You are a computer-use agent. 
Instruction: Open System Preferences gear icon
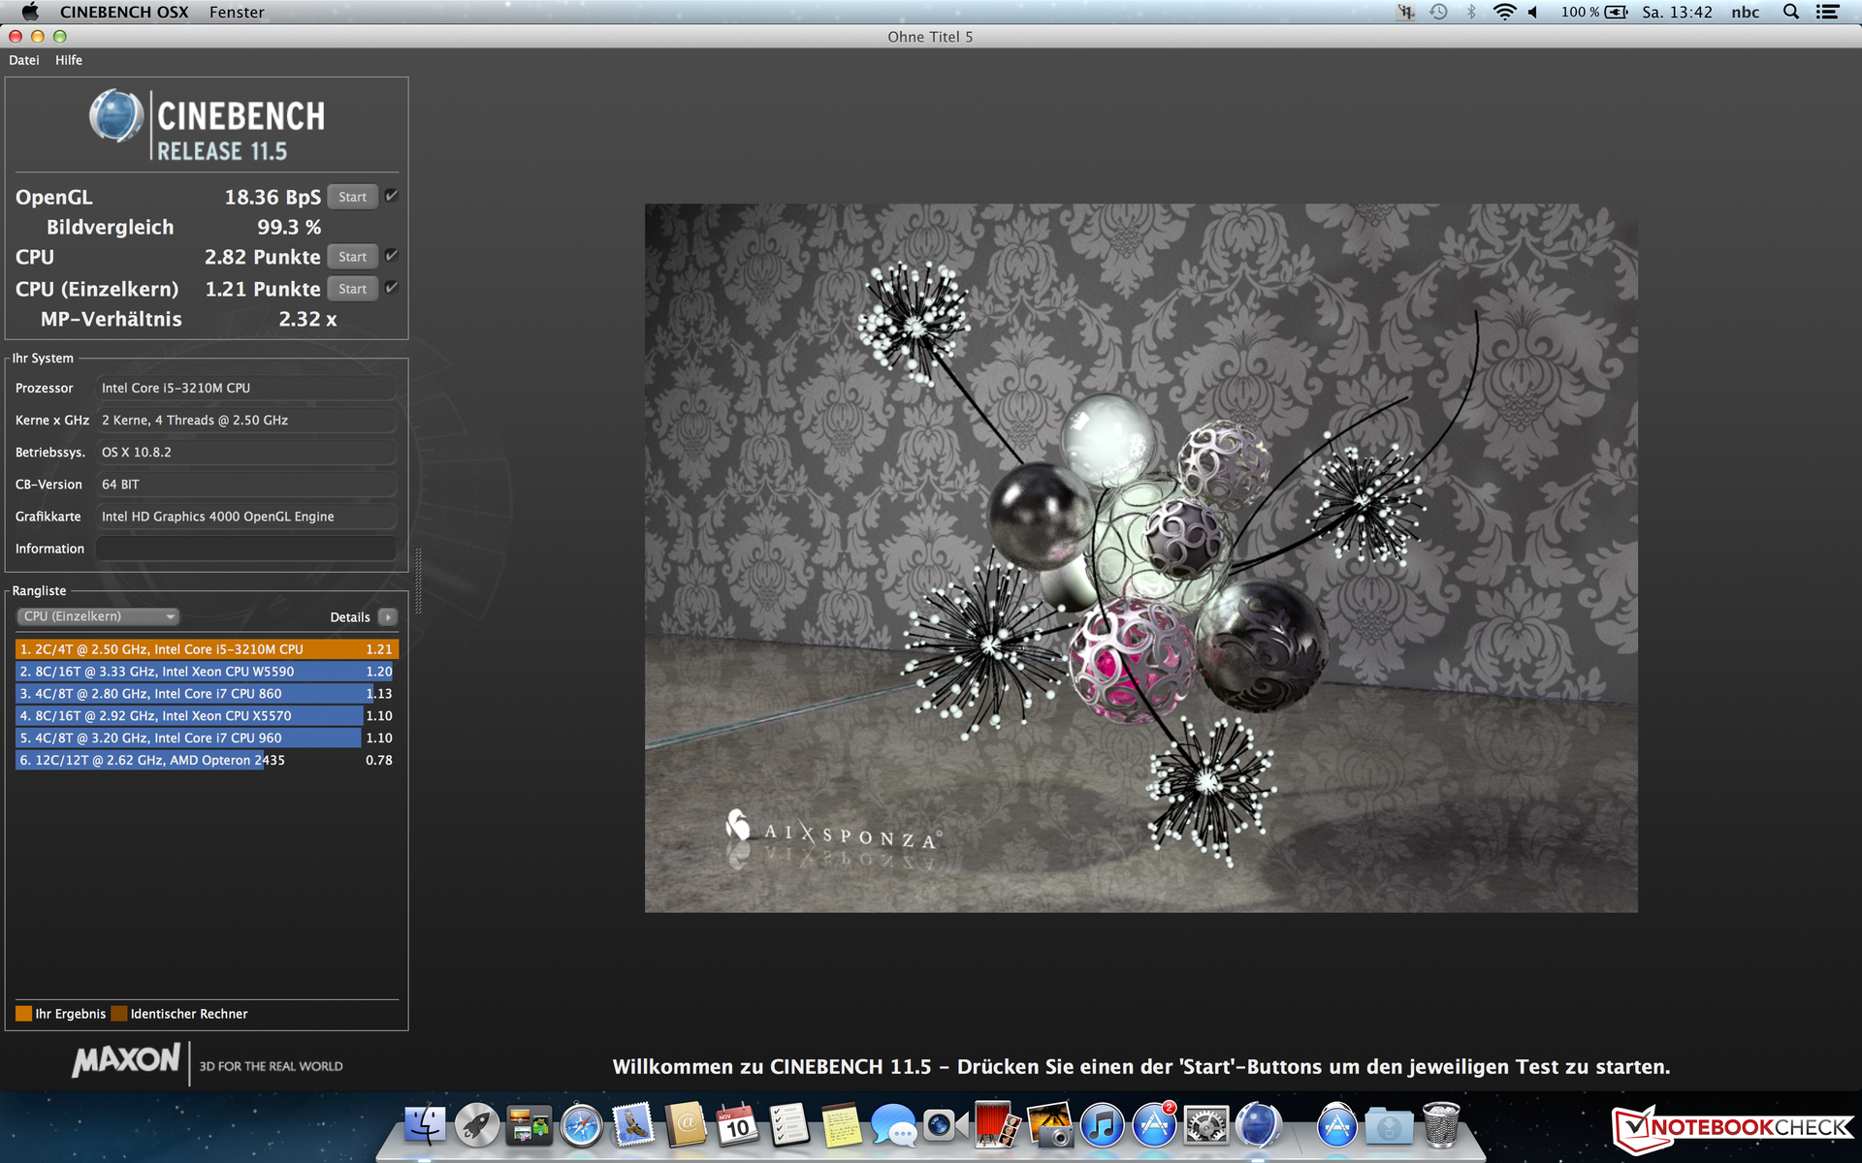(1206, 1126)
